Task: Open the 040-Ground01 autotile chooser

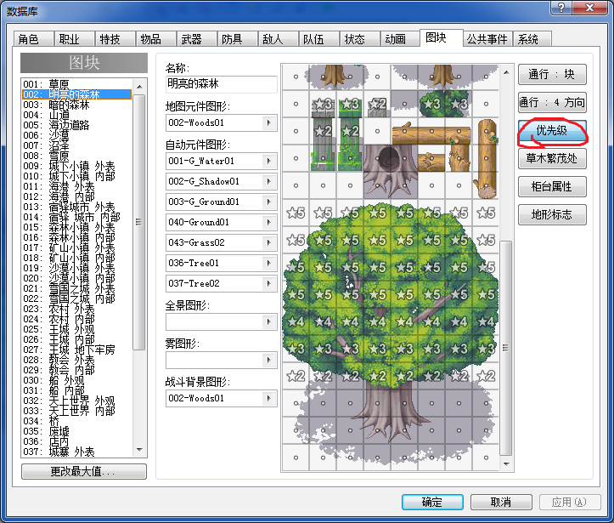Action: (x=268, y=222)
